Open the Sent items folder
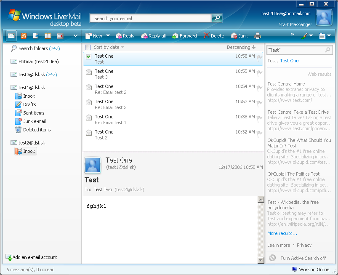The image size is (338, 275). click(30, 113)
